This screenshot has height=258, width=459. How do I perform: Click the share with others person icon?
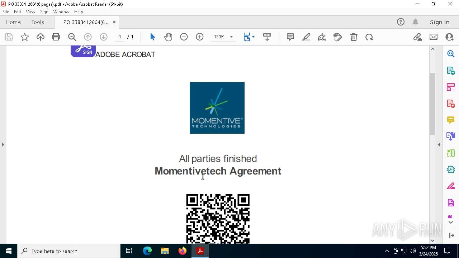point(449,37)
